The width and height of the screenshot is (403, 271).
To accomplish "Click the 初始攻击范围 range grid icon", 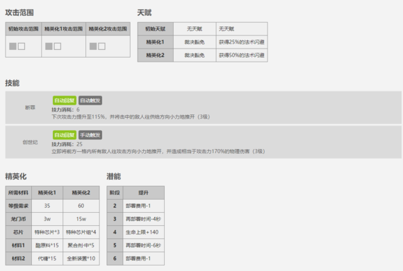I will [17, 46].
